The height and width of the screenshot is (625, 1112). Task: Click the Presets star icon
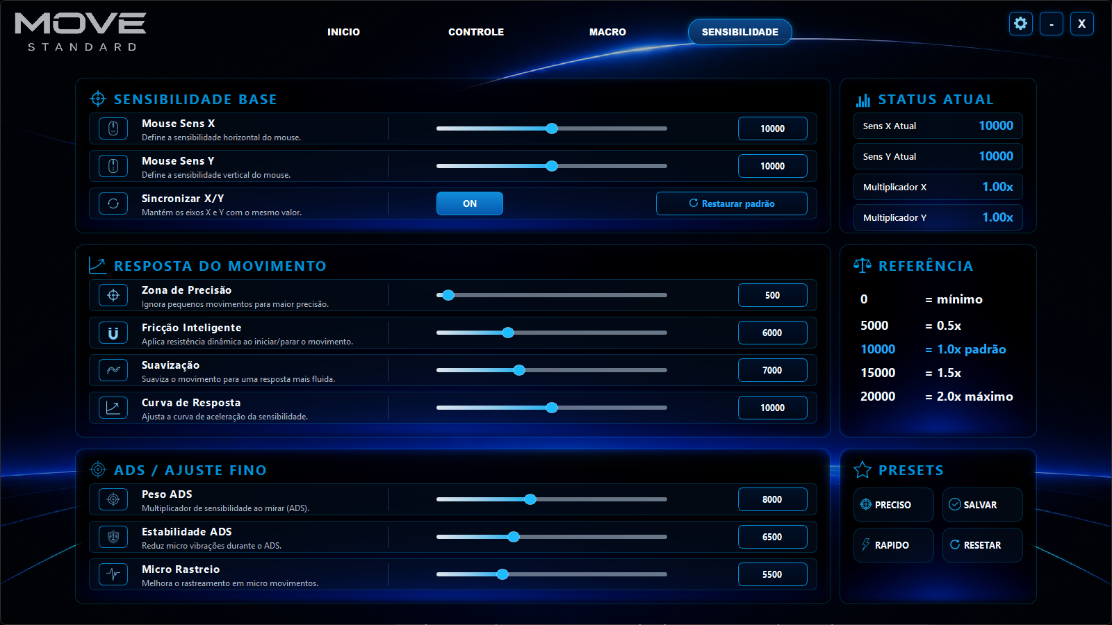[x=862, y=469]
